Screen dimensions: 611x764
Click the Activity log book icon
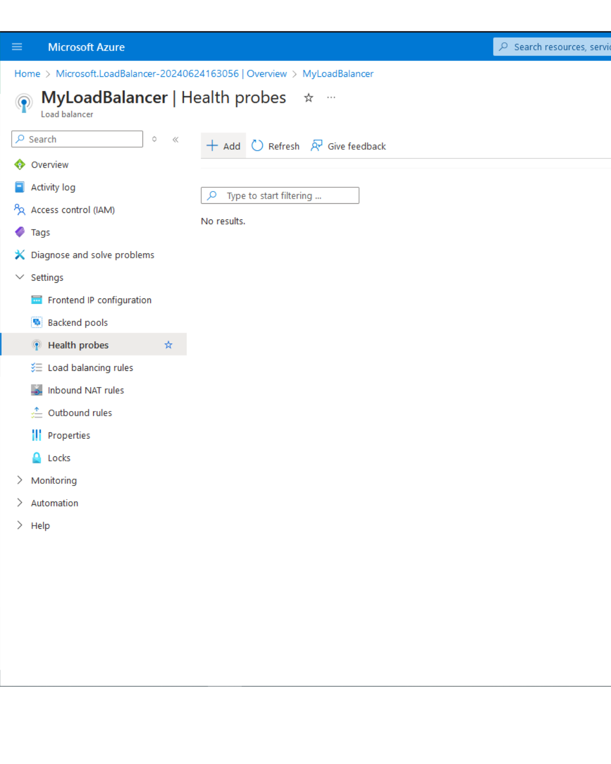(x=19, y=187)
